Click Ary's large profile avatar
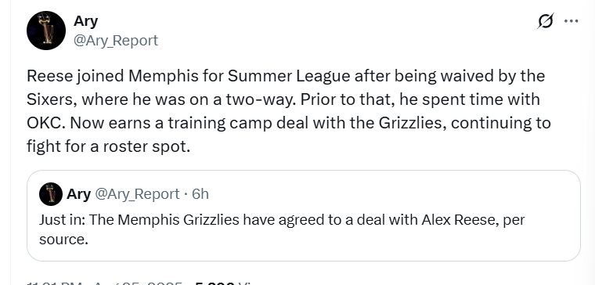 tap(46, 31)
